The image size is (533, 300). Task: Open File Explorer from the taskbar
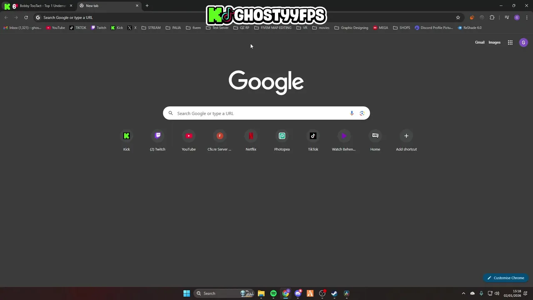point(261,293)
